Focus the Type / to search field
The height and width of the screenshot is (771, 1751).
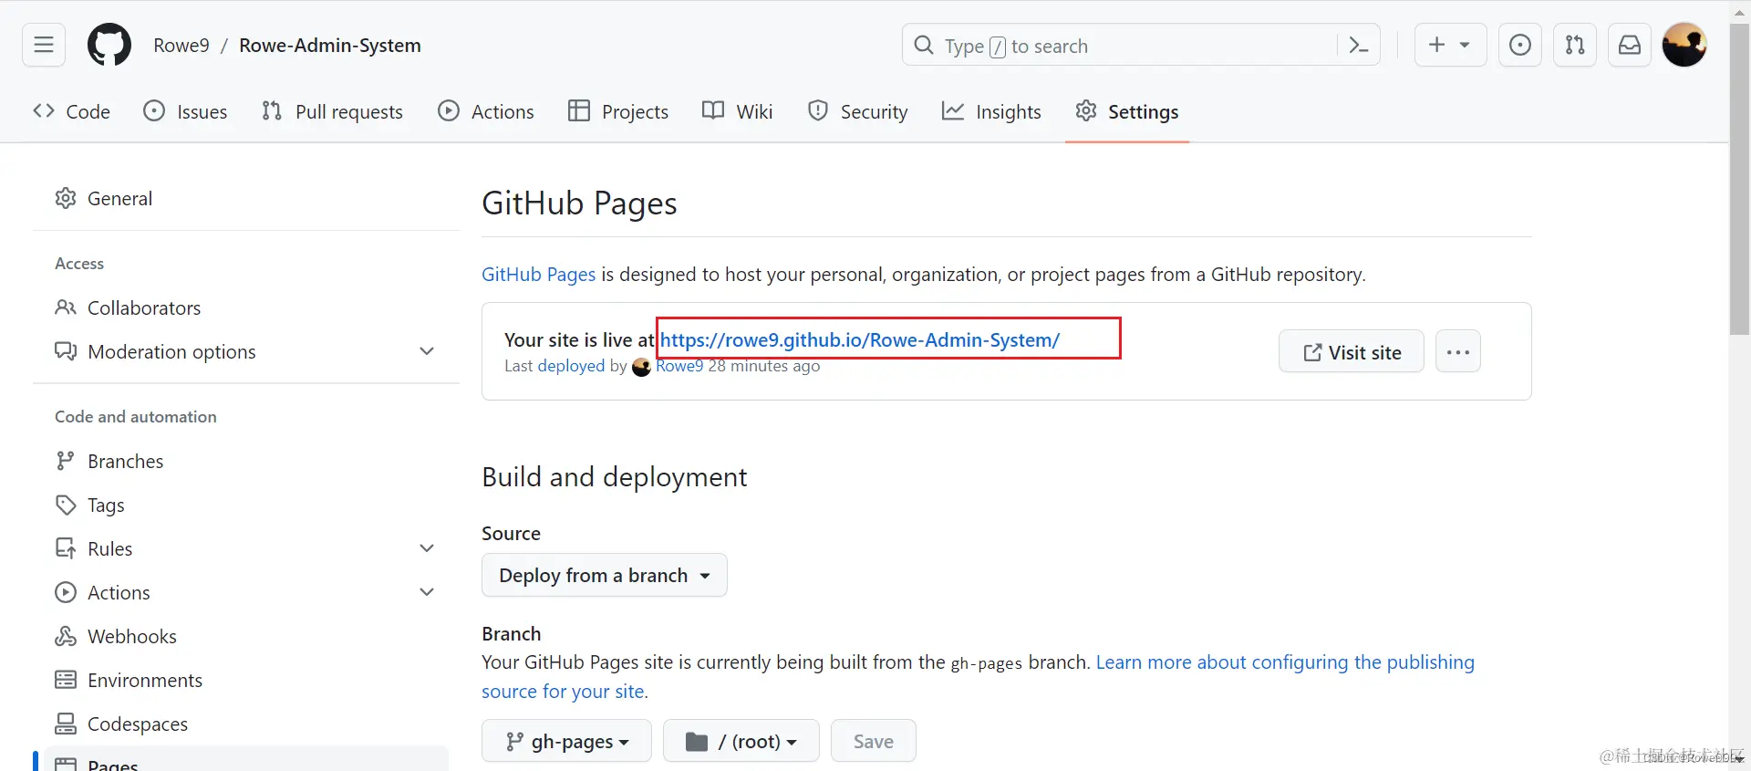click(1140, 46)
